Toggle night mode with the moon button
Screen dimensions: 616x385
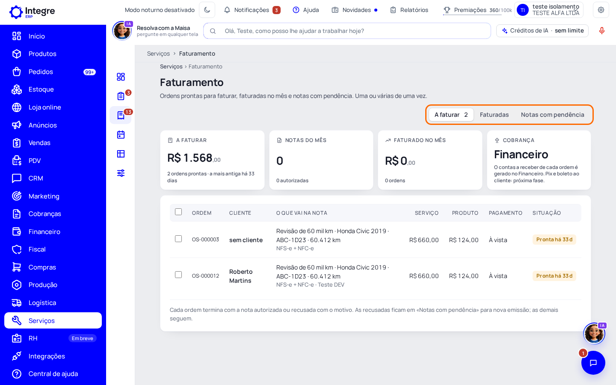point(207,10)
